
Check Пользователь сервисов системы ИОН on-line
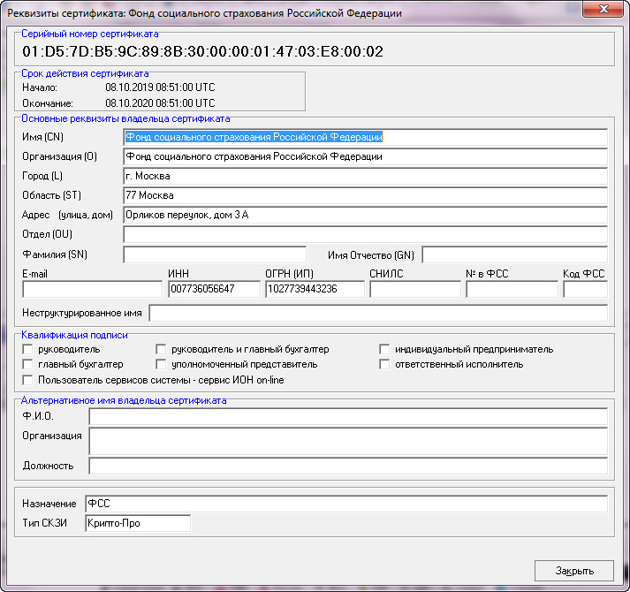[x=27, y=380]
